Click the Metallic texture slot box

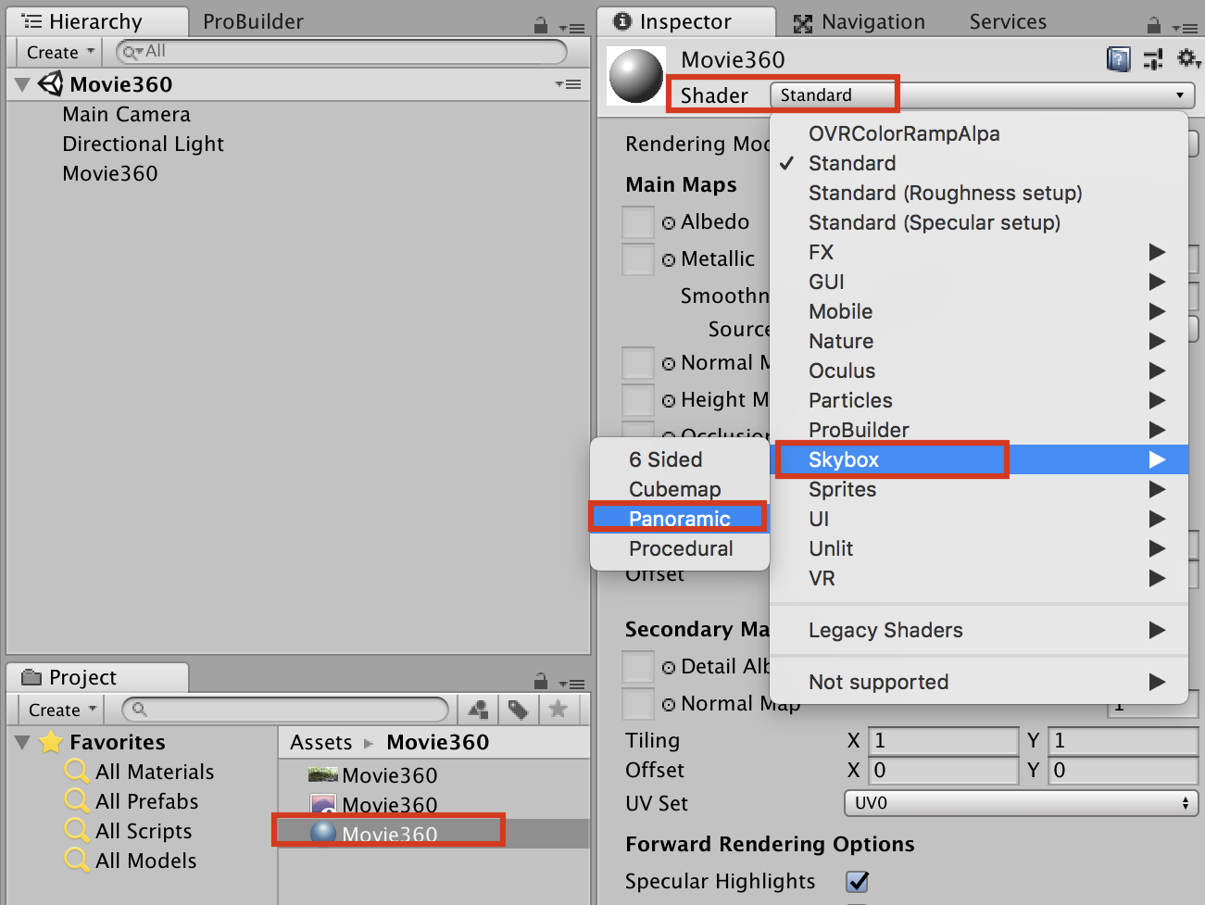pos(637,259)
